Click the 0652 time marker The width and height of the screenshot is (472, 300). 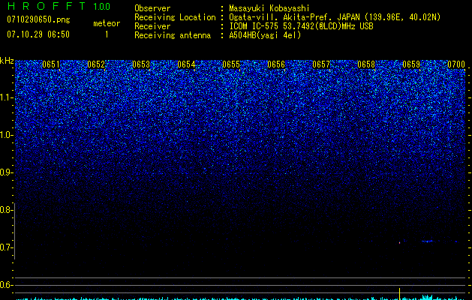pos(96,64)
